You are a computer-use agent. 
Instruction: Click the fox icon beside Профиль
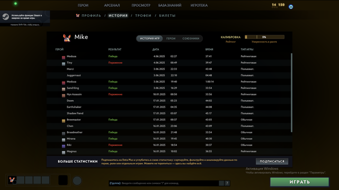[x=78, y=15]
